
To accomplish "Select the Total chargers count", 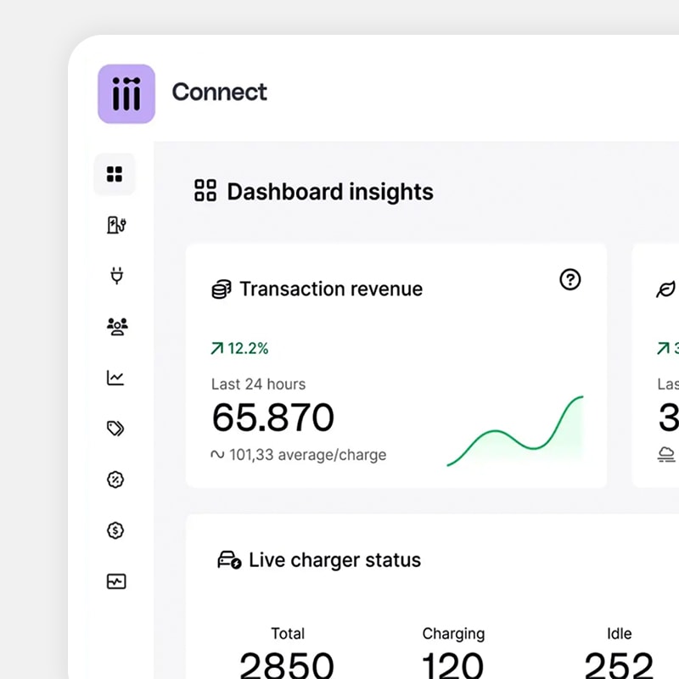I will click(x=287, y=662).
